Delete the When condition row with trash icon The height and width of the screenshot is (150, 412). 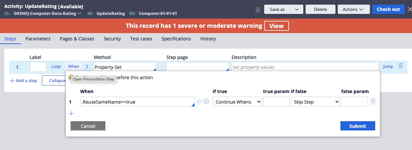[373, 102]
